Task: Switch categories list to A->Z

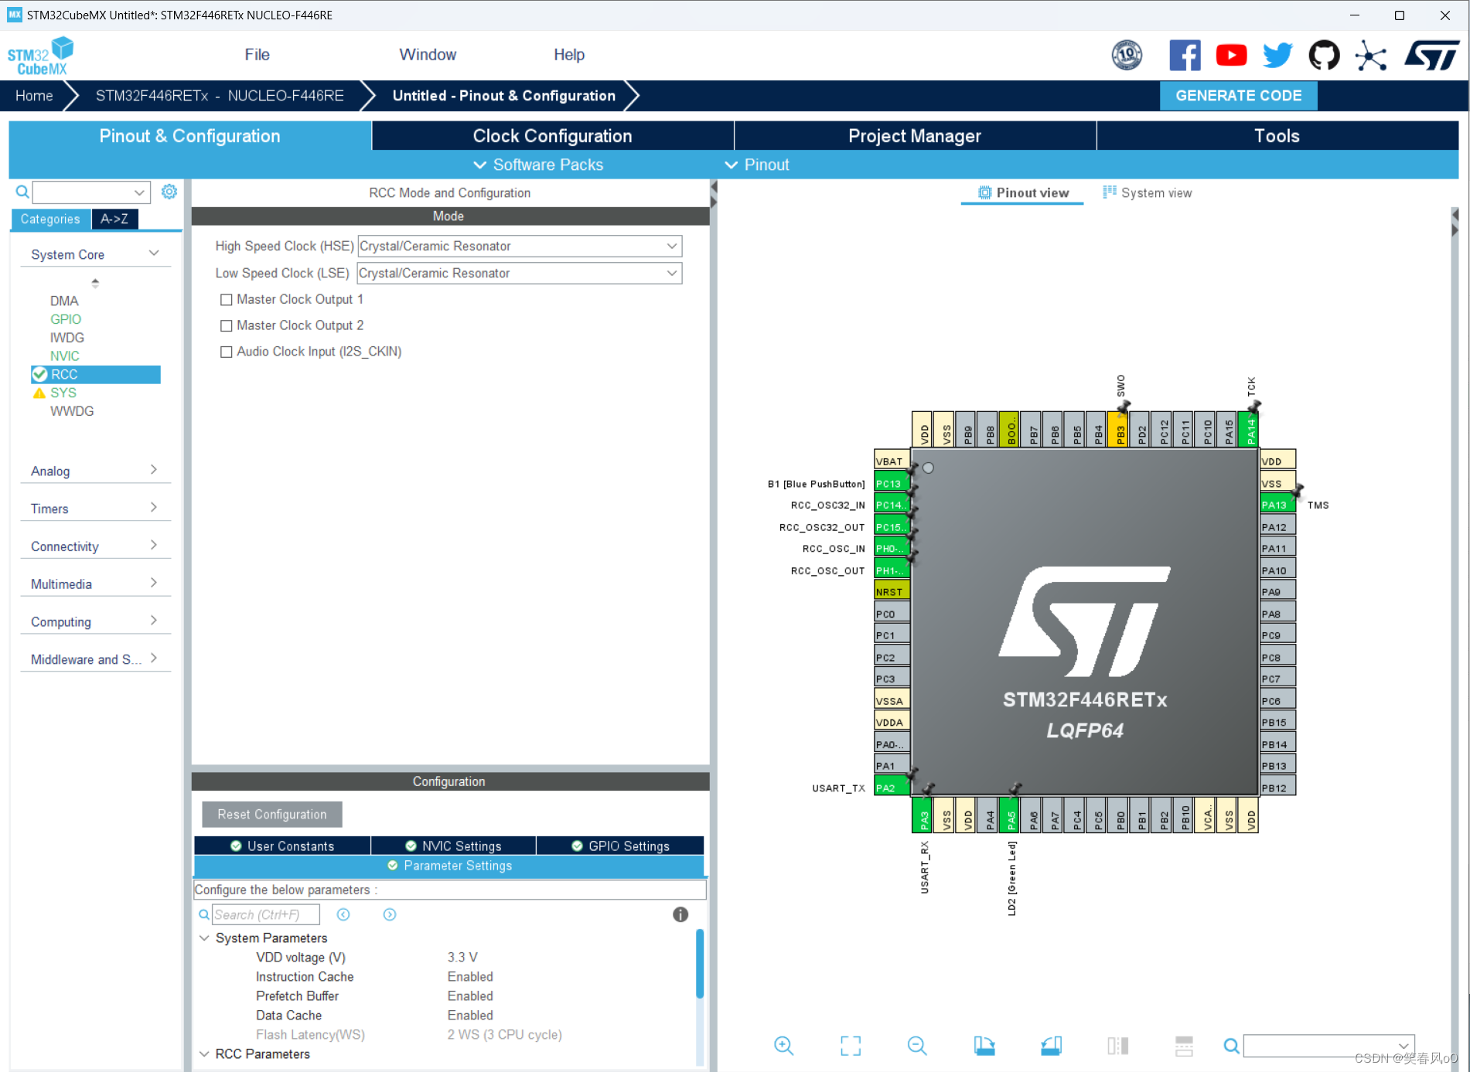Action: [x=114, y=220]
